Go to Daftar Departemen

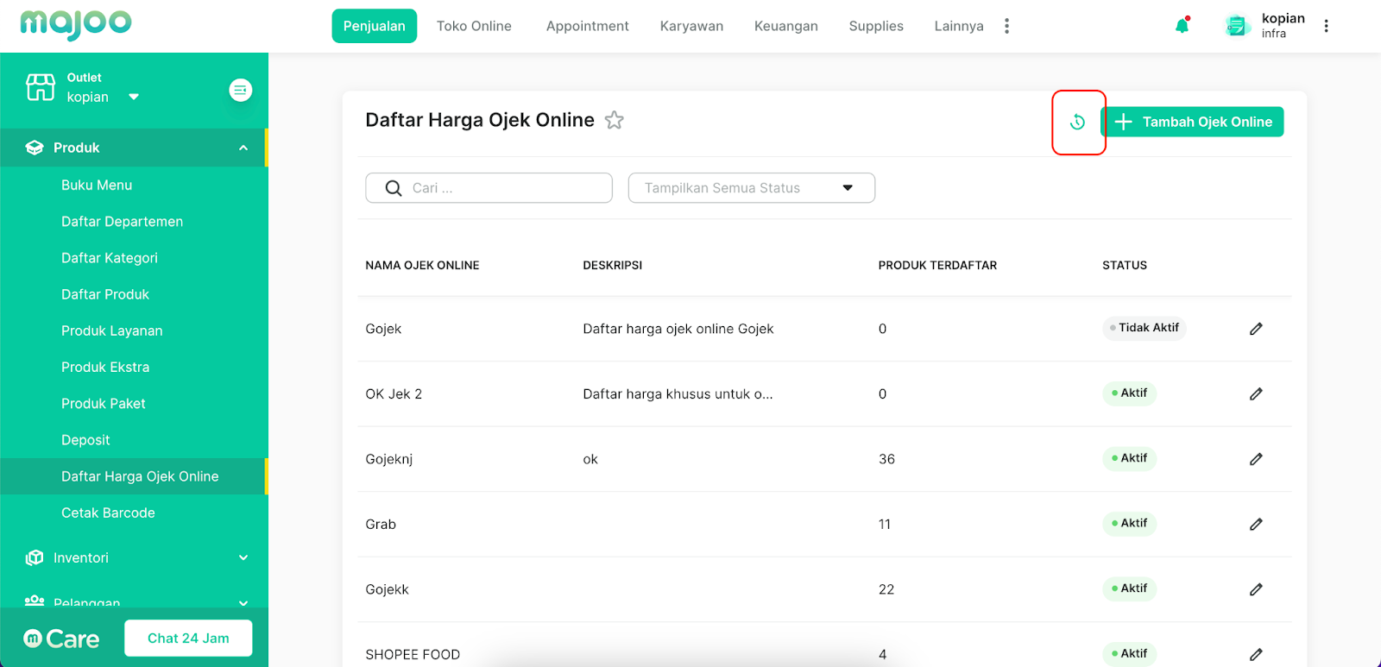coord(122,222)
